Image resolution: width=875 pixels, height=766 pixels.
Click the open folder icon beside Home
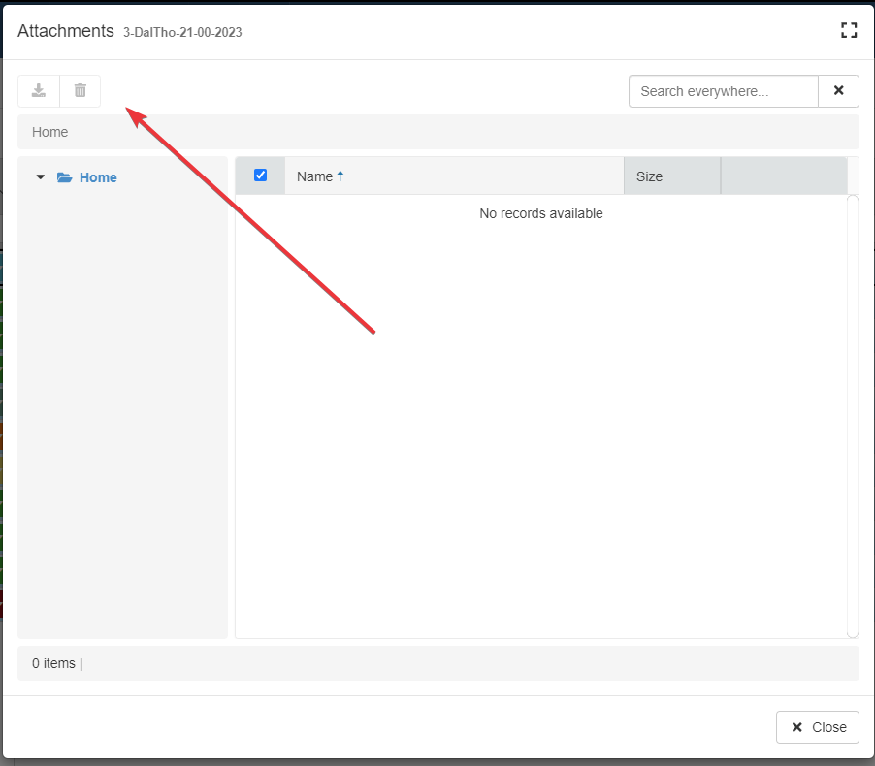click(65, 177)
